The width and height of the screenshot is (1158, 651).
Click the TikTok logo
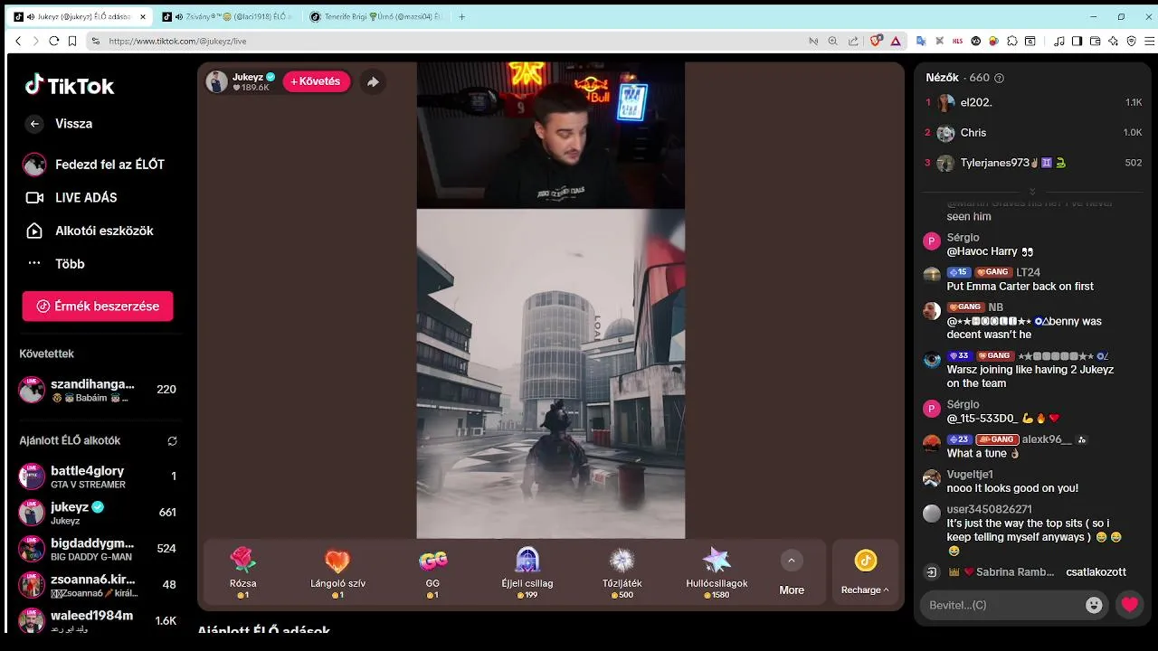click(70, 86)
